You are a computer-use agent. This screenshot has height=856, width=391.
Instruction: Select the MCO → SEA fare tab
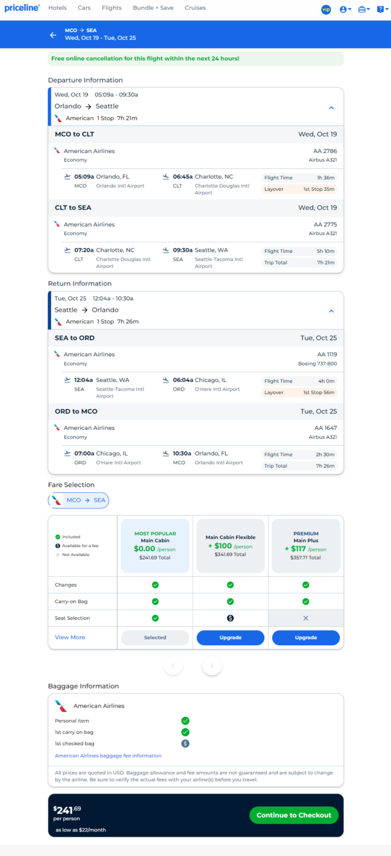click(x=78, y=500)
